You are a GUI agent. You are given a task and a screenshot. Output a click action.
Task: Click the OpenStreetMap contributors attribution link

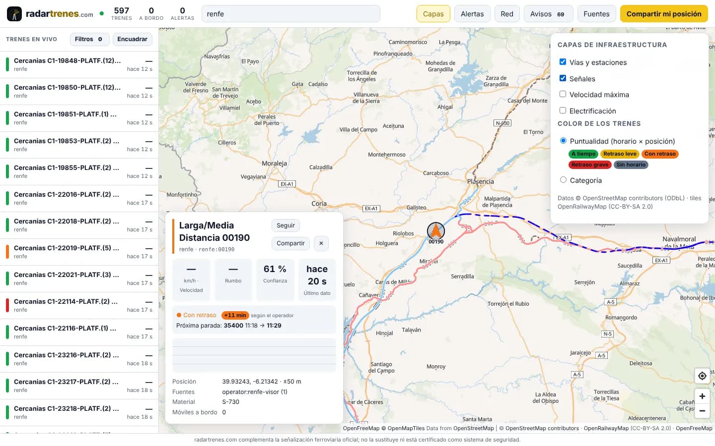point(542,428)
